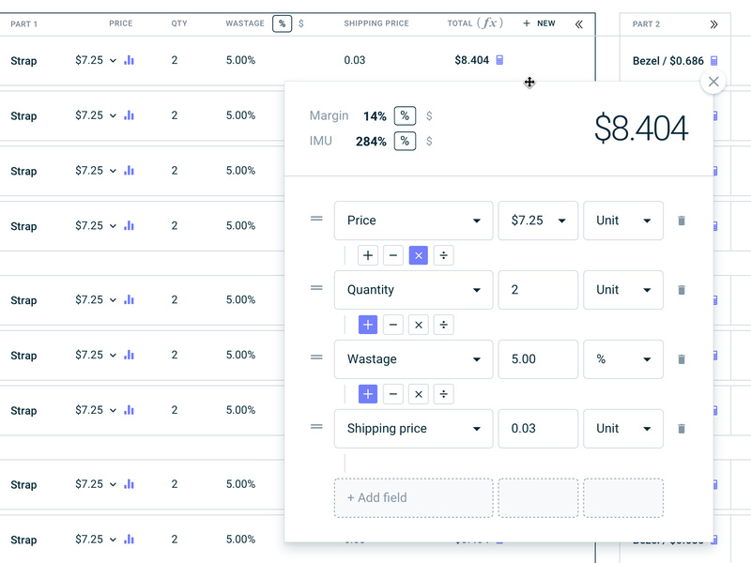This screenshot has width=751, height=563.
Task: Select plus operator below Quantity row
Action: [x=368, y=325]
